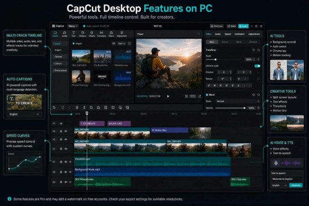
Task: Open the Menu dropdown in title bar
Action: coord(73,26)
